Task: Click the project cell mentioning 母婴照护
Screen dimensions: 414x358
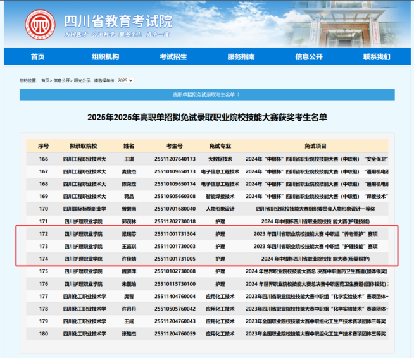Action: point(315,259)
